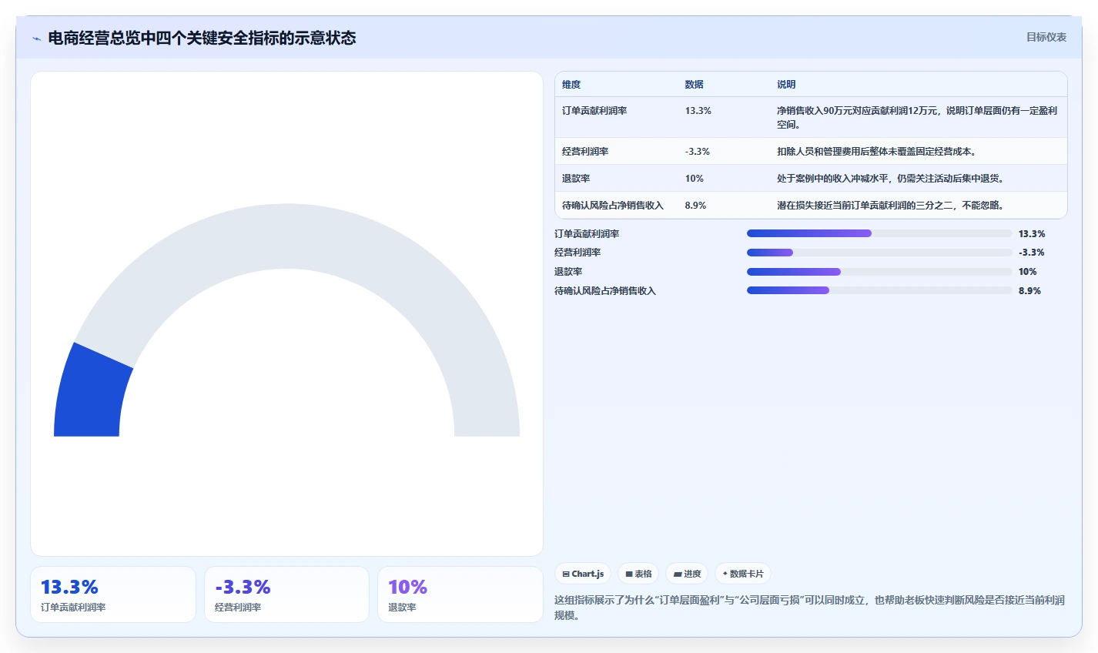Click the 表格 tag
This screenshot has height=653, width=1098.
pyautogui.click(x=638, y=574)
